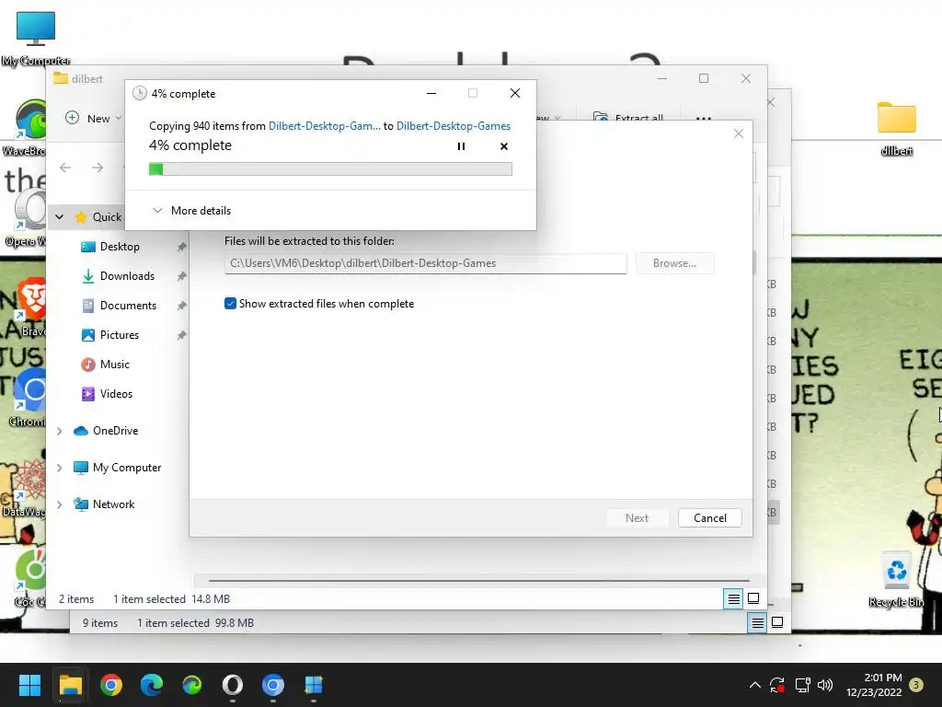942x707 pixels.
Task: Select Desktop in the navigation pane
Action: point(120,247)
